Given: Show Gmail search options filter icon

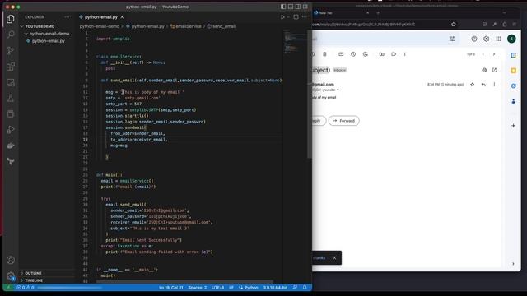Looking at the screenshot, I should [452, 39].
